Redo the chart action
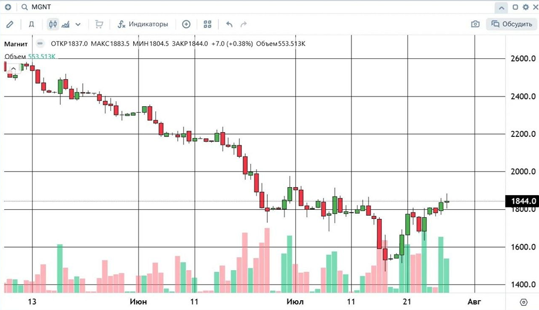Image resolution: width=539 pixels, height=310 pixels. 244,24
